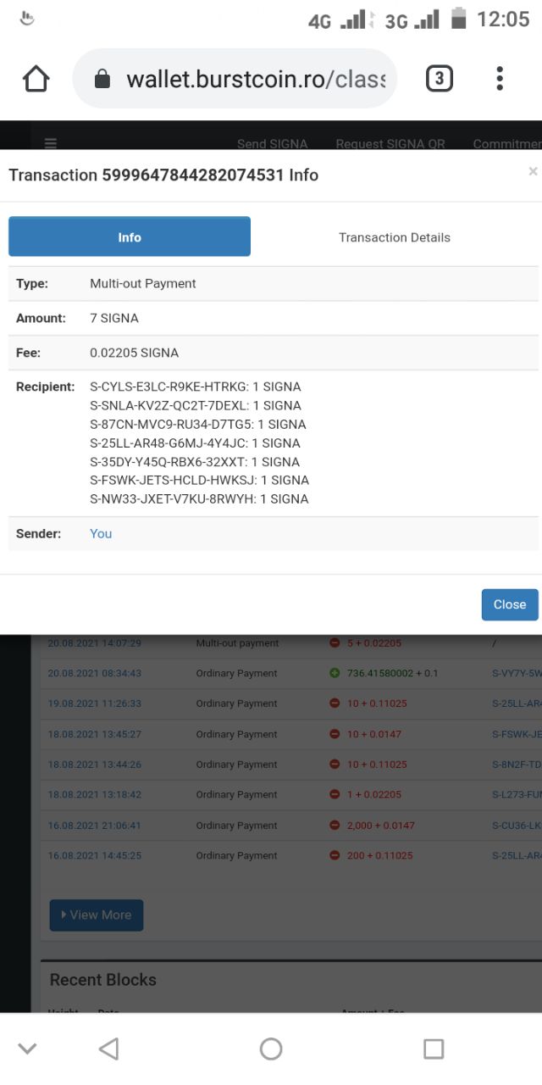This screenshot has height=1085, width=542.
Task: Click account link S-8N2F-TD in table
Action: [x=516, y=765]
